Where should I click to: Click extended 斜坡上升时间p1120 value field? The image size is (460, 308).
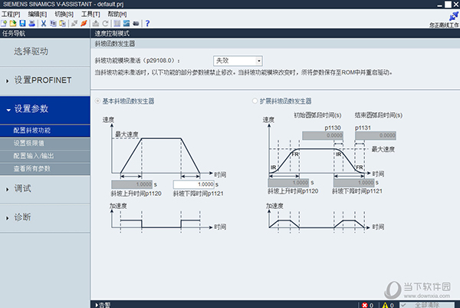(x=288, y=183)
